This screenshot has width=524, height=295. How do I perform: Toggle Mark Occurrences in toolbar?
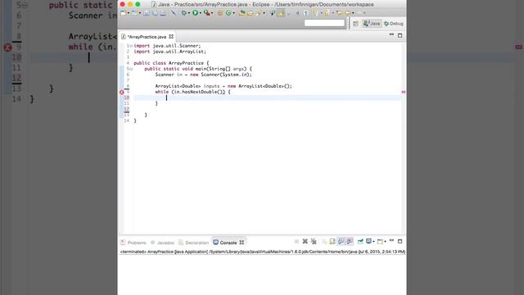coord(281,13)
